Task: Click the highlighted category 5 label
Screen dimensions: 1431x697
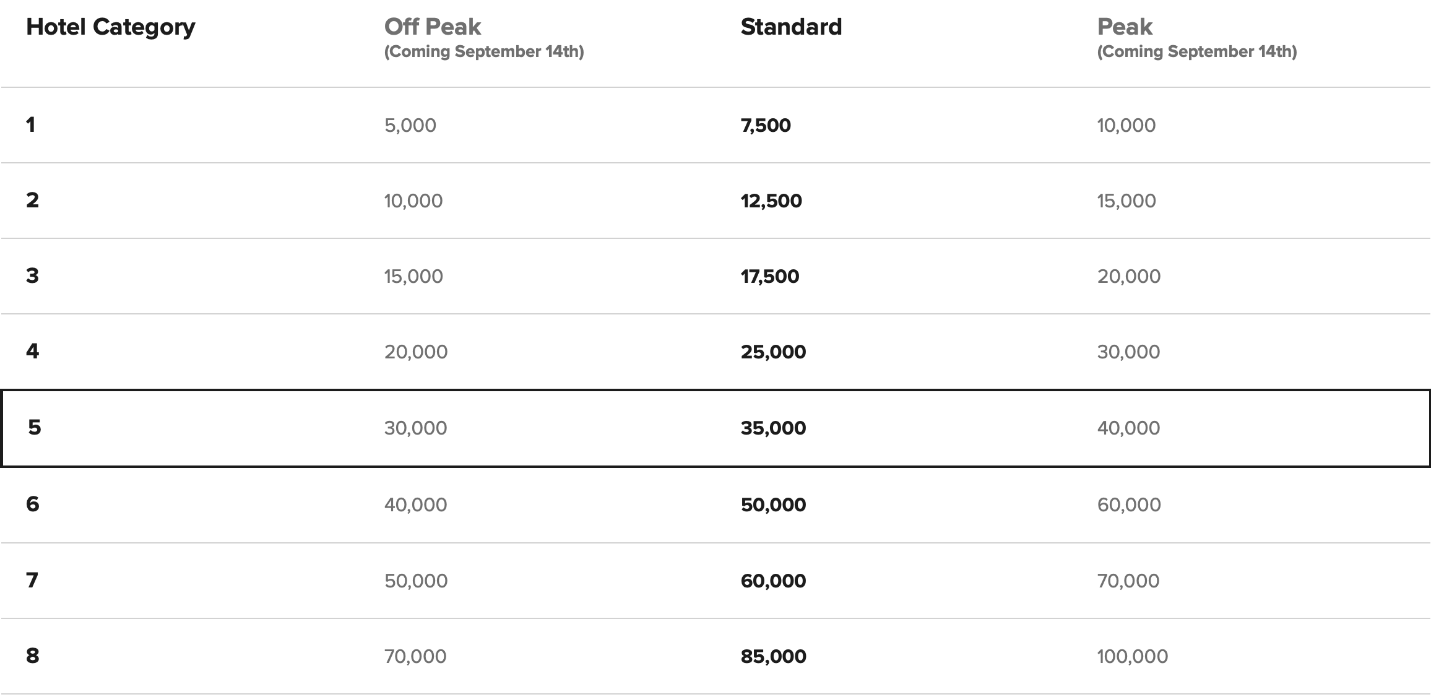Action: [x=35, y=427]
